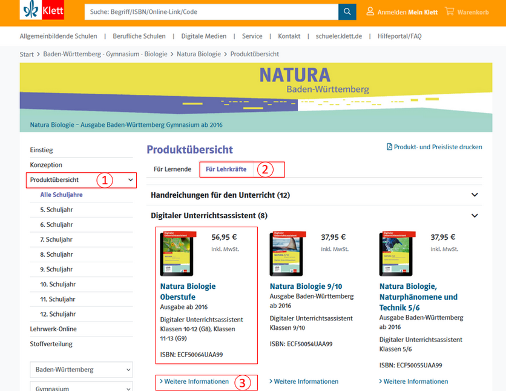Click the NATURA Baden-Württemberg banner
The height and width of the screenshot is (391, 506).
252,97
